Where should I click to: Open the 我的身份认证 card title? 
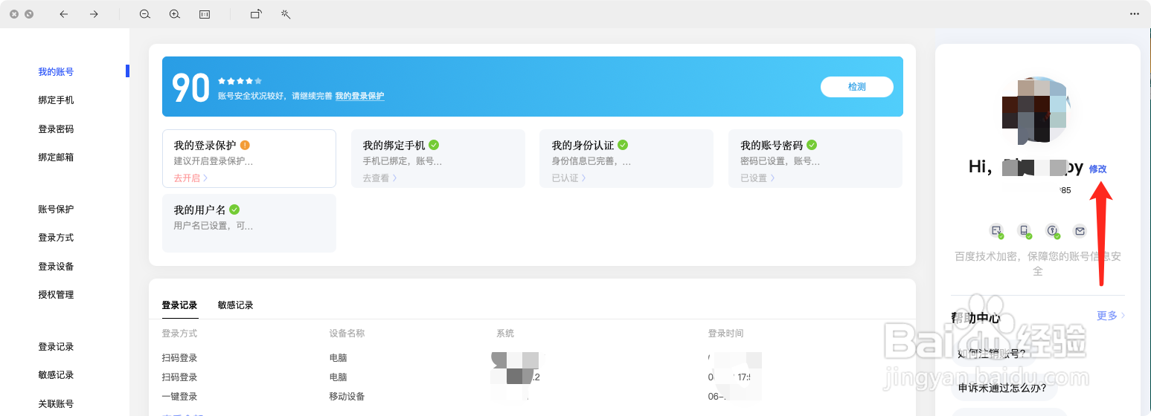pos(583,146)
